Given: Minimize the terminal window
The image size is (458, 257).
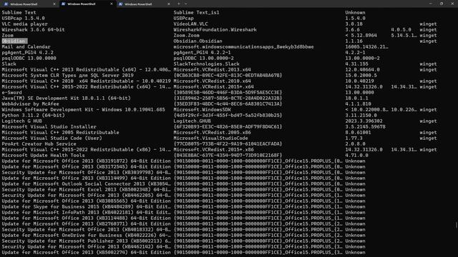Looking at the screenshot, I should [x=431, y=4].
